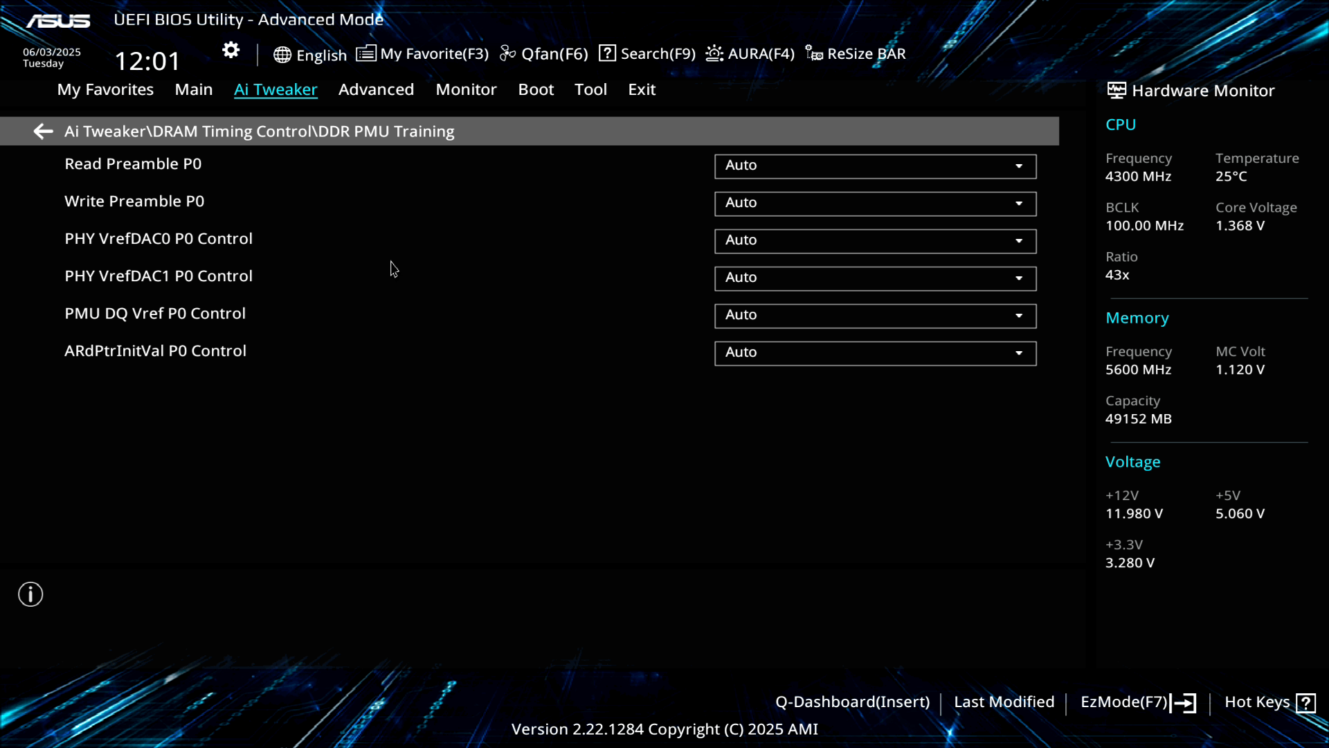Open Last Modified settings list

click(1004, 702)
